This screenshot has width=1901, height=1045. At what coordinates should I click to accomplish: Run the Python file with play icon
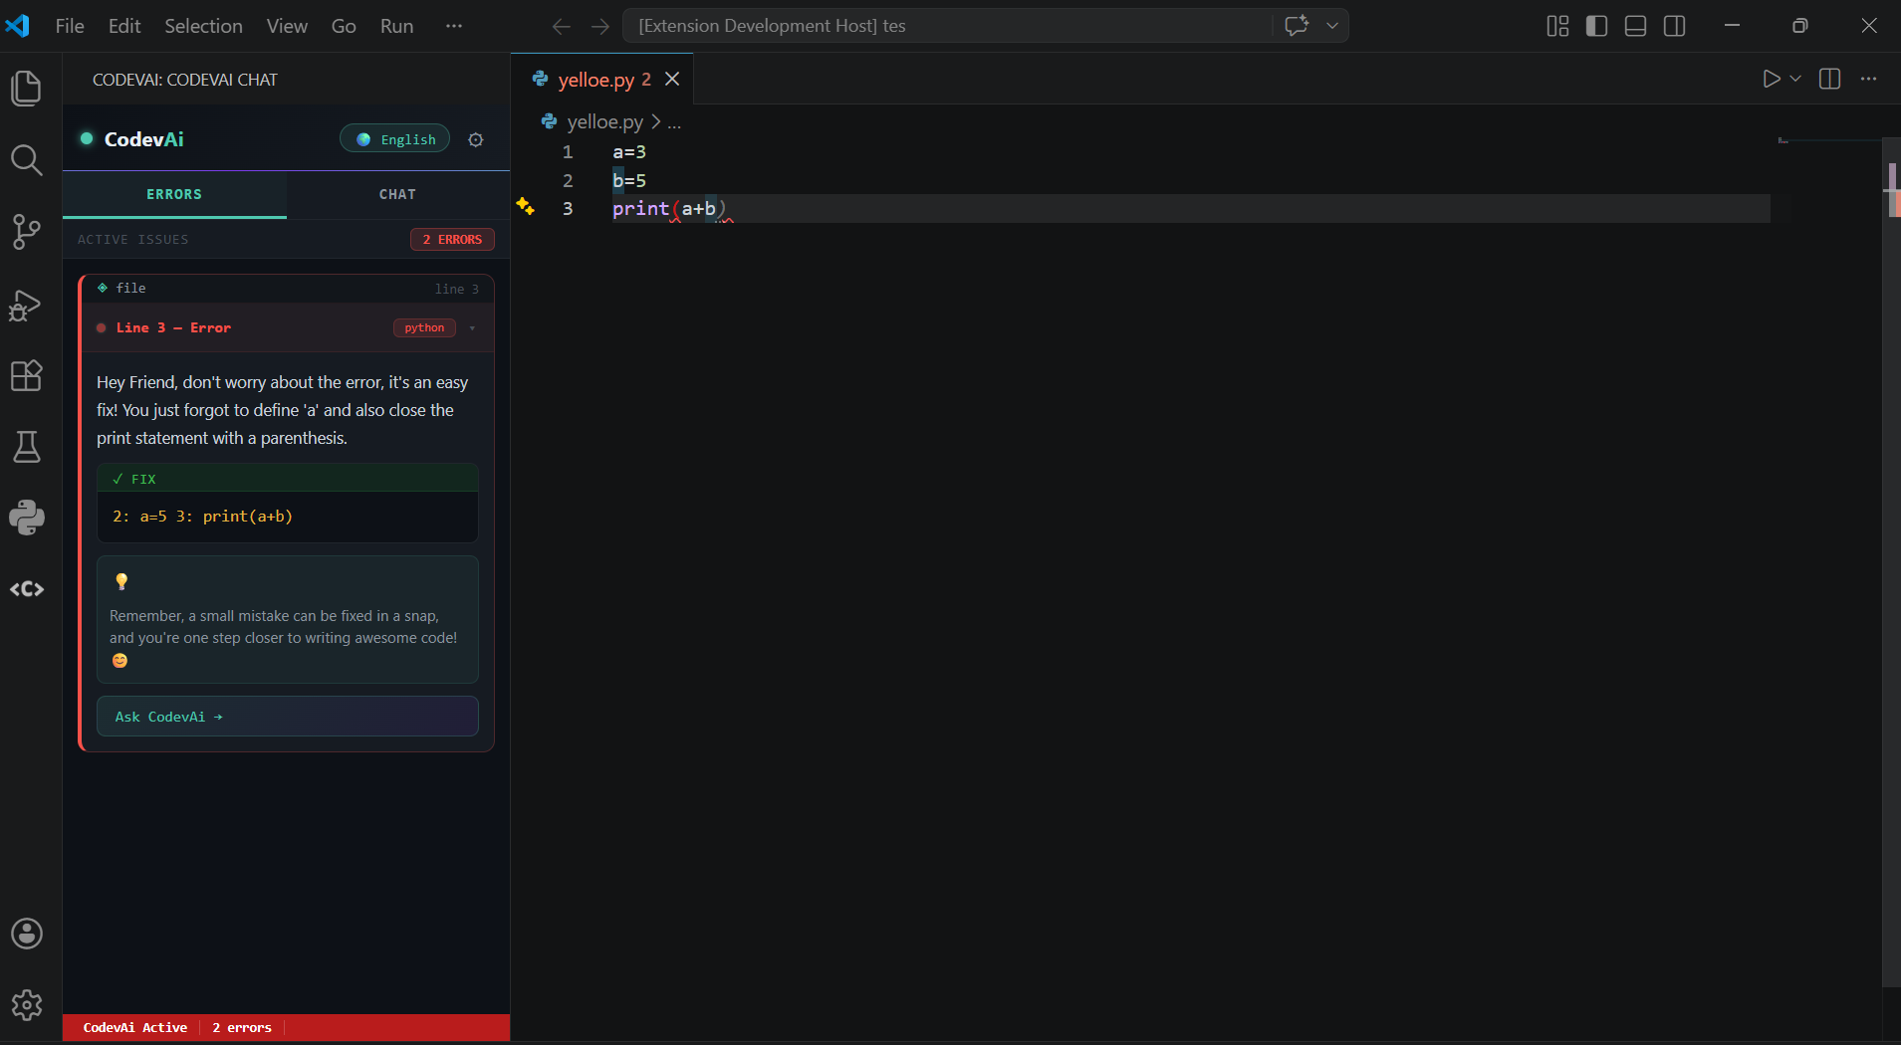pyautogui.click(x=1771, y=79)
